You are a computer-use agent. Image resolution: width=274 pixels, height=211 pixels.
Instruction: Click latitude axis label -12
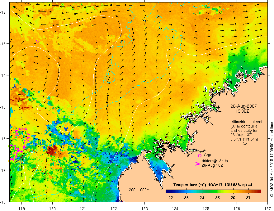[3, 12]
